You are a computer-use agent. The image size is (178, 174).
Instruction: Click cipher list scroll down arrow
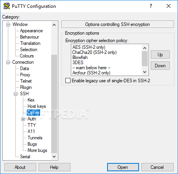(x=145, y=72)
